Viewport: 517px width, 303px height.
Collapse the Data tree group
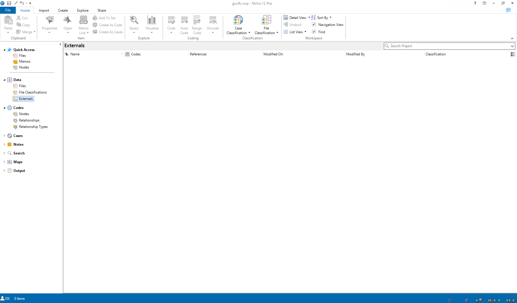[4, 80]
